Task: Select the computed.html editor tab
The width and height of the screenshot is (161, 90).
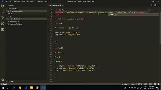Action: [x=55, y=5]
